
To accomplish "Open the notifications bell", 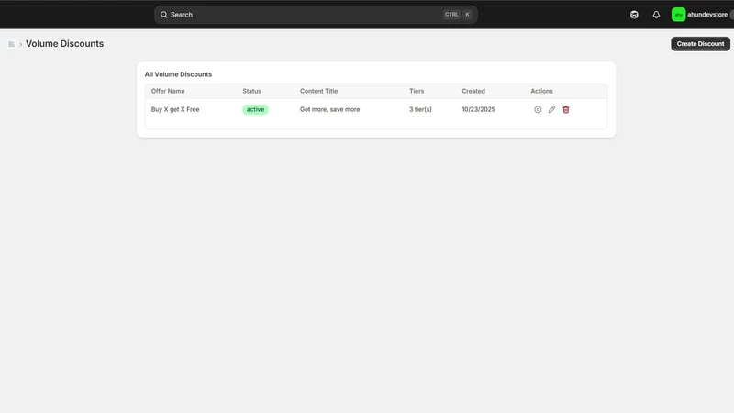I will (x=656, y=15).
